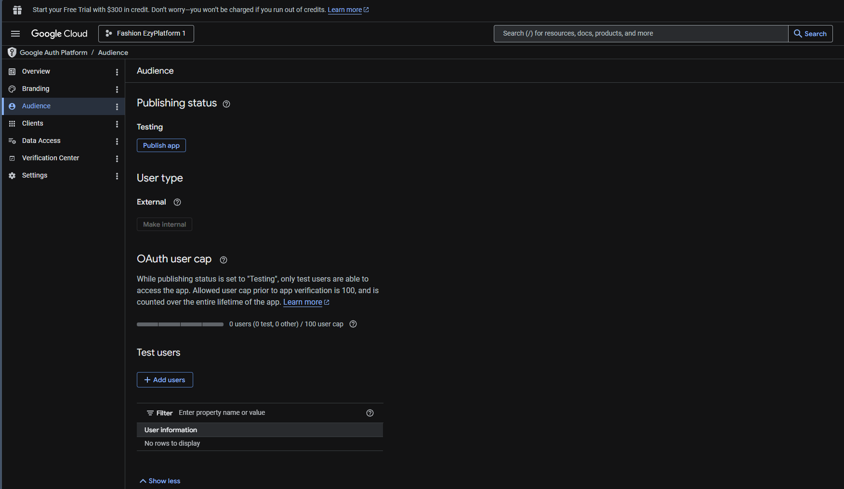
Task: Click the OAuth user cap progress bar
Action: [180, 324]
